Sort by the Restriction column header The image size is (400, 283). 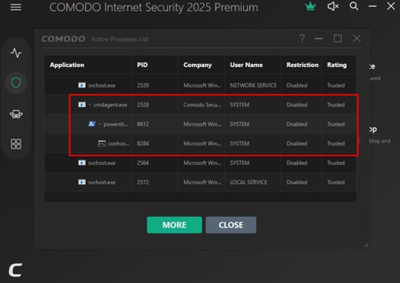(302, 65)
